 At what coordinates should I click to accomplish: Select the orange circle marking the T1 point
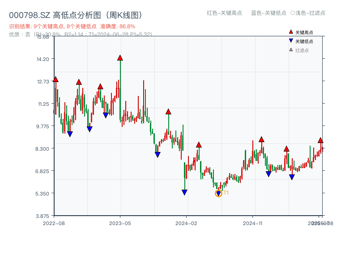click(x=219, y=193)
